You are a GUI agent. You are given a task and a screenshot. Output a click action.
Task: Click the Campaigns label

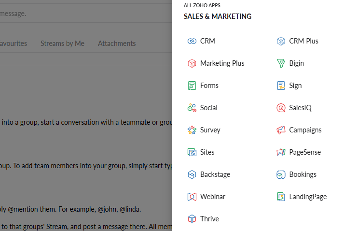(305, 130)
